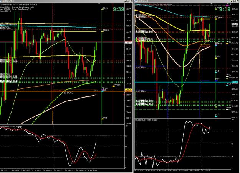Select the DMid label in right chart

click(218, 57)
